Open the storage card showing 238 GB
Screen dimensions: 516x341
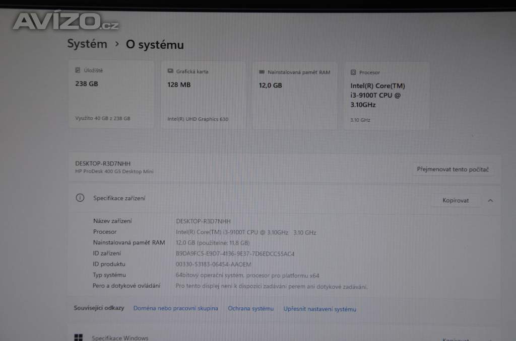pos(111,95)
